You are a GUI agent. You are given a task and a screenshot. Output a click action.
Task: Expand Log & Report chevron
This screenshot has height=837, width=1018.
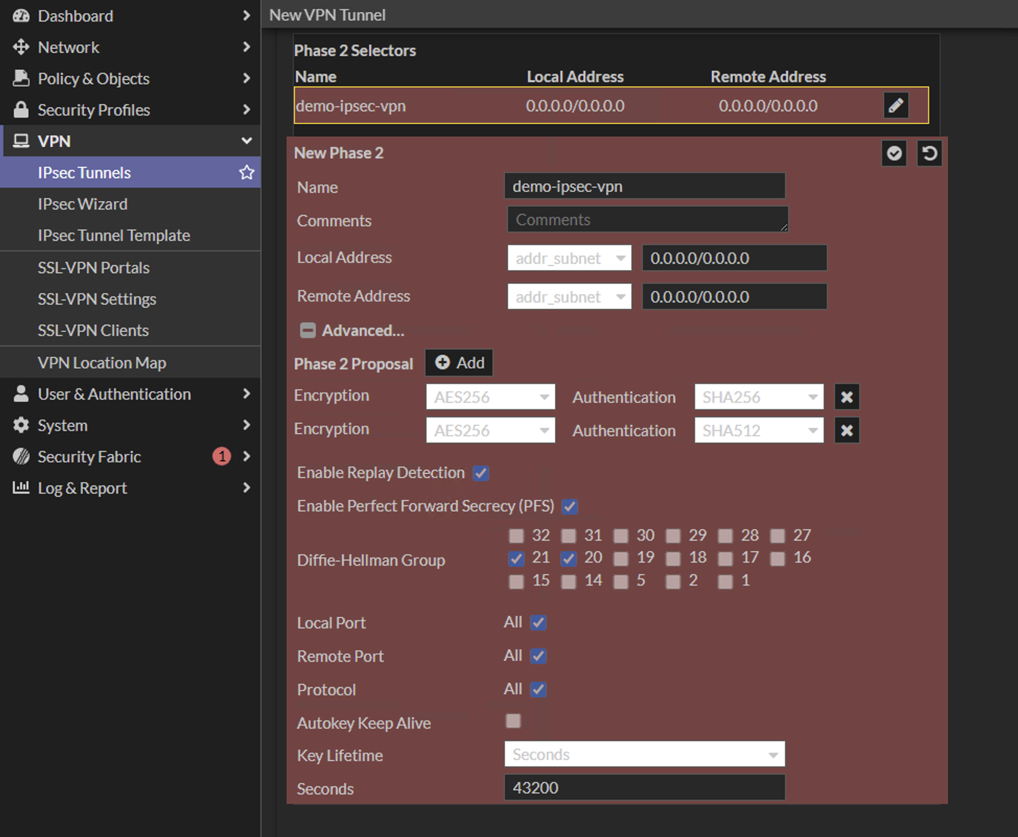point(247,488)
